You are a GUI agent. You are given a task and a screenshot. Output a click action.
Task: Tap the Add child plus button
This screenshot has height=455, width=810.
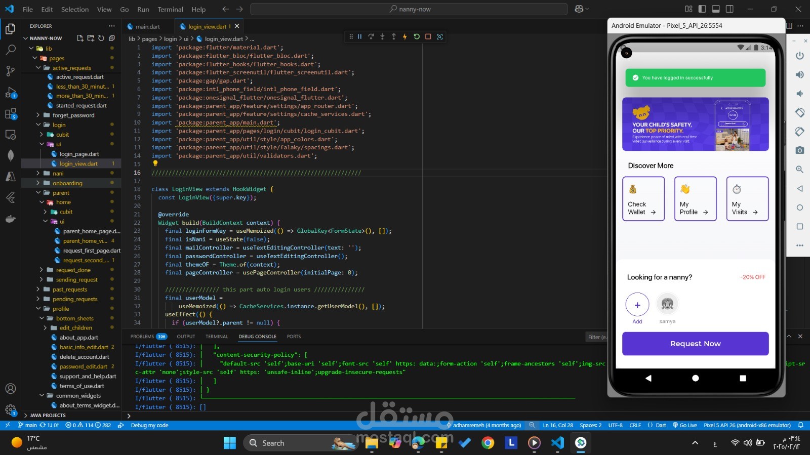[637, 305]
